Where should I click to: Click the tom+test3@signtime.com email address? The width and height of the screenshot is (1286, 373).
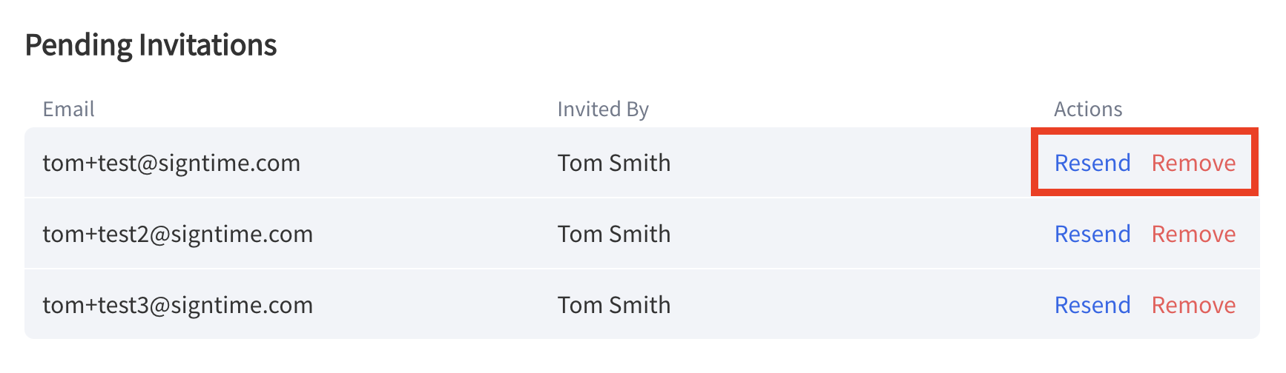(177, 305)
